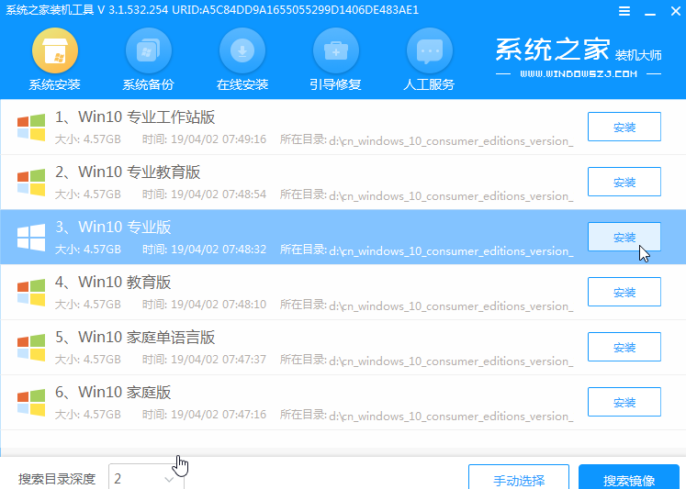686x489 pixels.
Task: Click the directory path of Win10 家庭版
Action: coord(451,417)
